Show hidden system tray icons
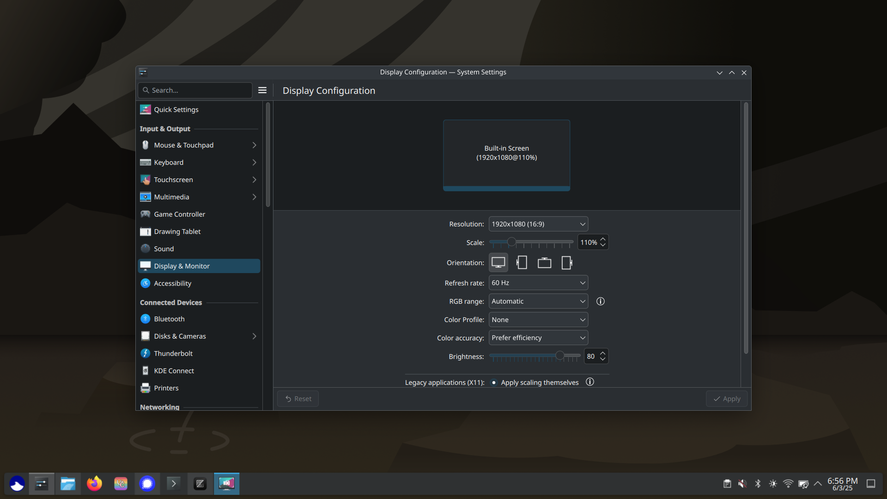 click(818, 484)
